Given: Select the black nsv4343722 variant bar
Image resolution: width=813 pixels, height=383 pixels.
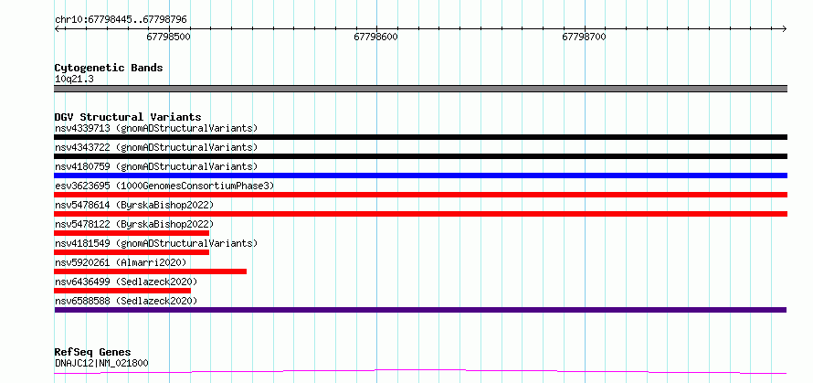Looking at the screenshot, I should (x=420, y=156).
